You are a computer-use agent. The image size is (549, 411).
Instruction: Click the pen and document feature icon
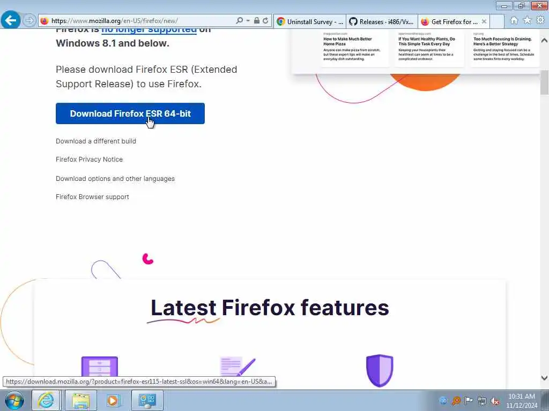238,366
